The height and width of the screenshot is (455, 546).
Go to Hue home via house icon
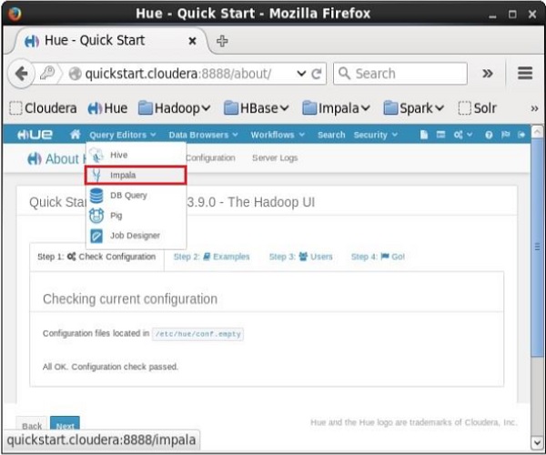coord(76,135)
